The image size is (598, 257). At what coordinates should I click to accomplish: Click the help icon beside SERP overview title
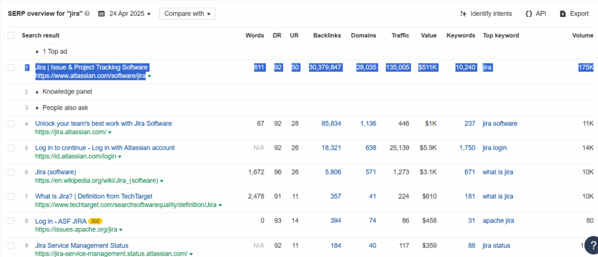(88, 14)
